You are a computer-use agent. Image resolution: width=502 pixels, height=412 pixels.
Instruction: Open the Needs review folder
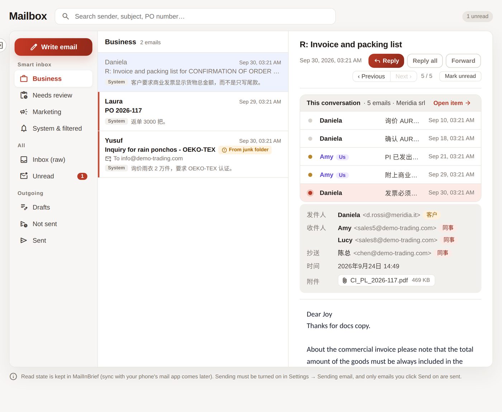tap(53, 95)
